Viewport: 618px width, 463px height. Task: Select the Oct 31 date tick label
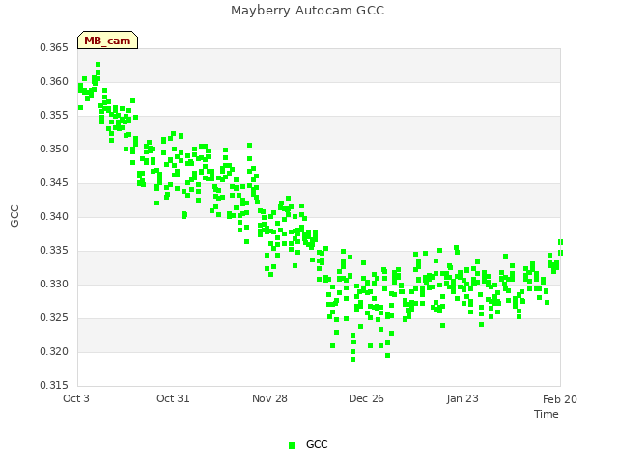click(173, 398)
